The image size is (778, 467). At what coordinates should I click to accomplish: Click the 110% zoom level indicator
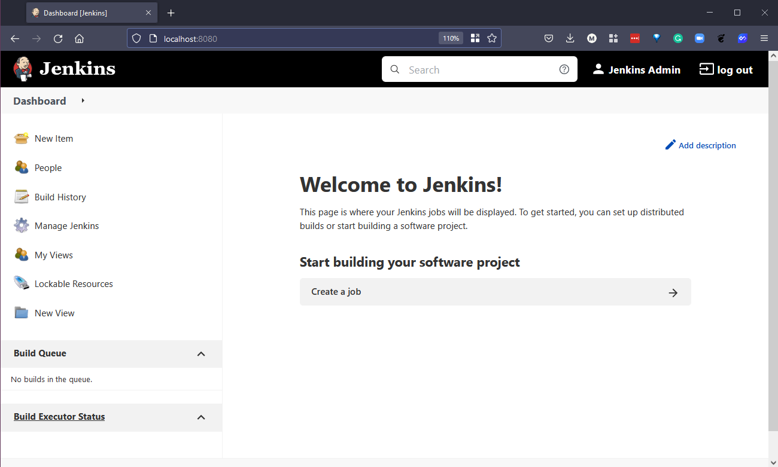pos(451,38)
